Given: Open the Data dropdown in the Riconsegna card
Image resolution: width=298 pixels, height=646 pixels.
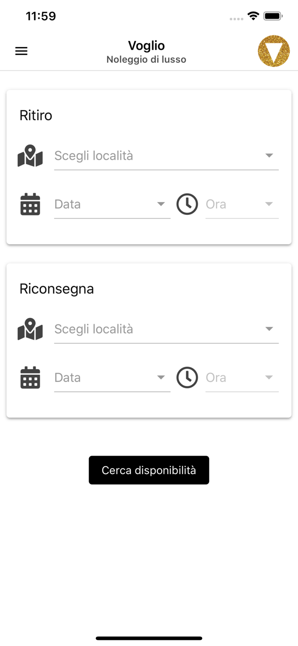Looking at the screenshot, I should 161,378.
